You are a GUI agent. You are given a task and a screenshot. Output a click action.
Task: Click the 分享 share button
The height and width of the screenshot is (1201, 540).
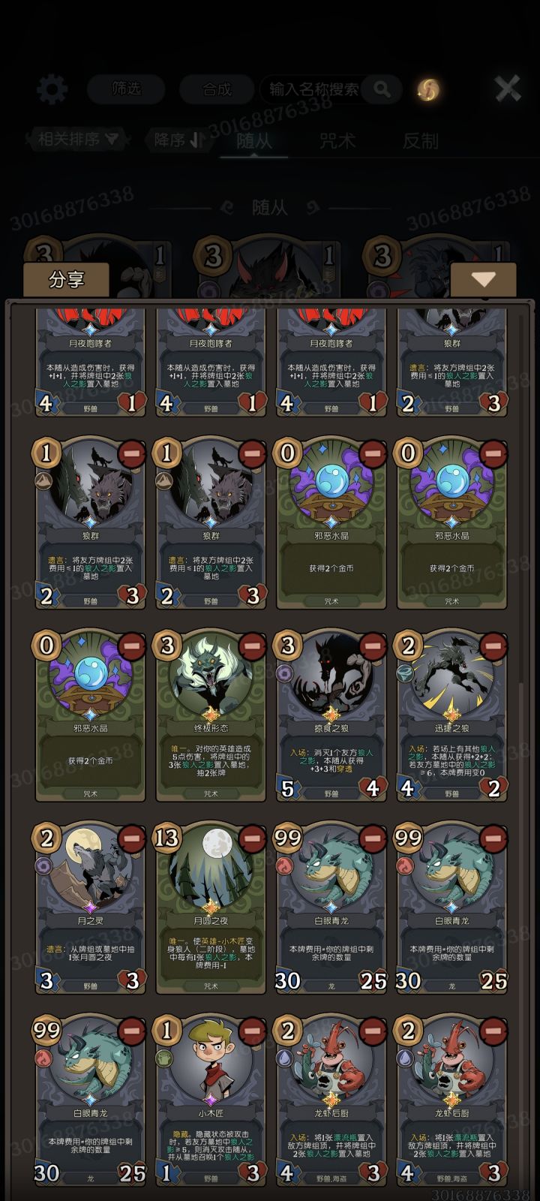pyautogui.click(x=66, y=279)
